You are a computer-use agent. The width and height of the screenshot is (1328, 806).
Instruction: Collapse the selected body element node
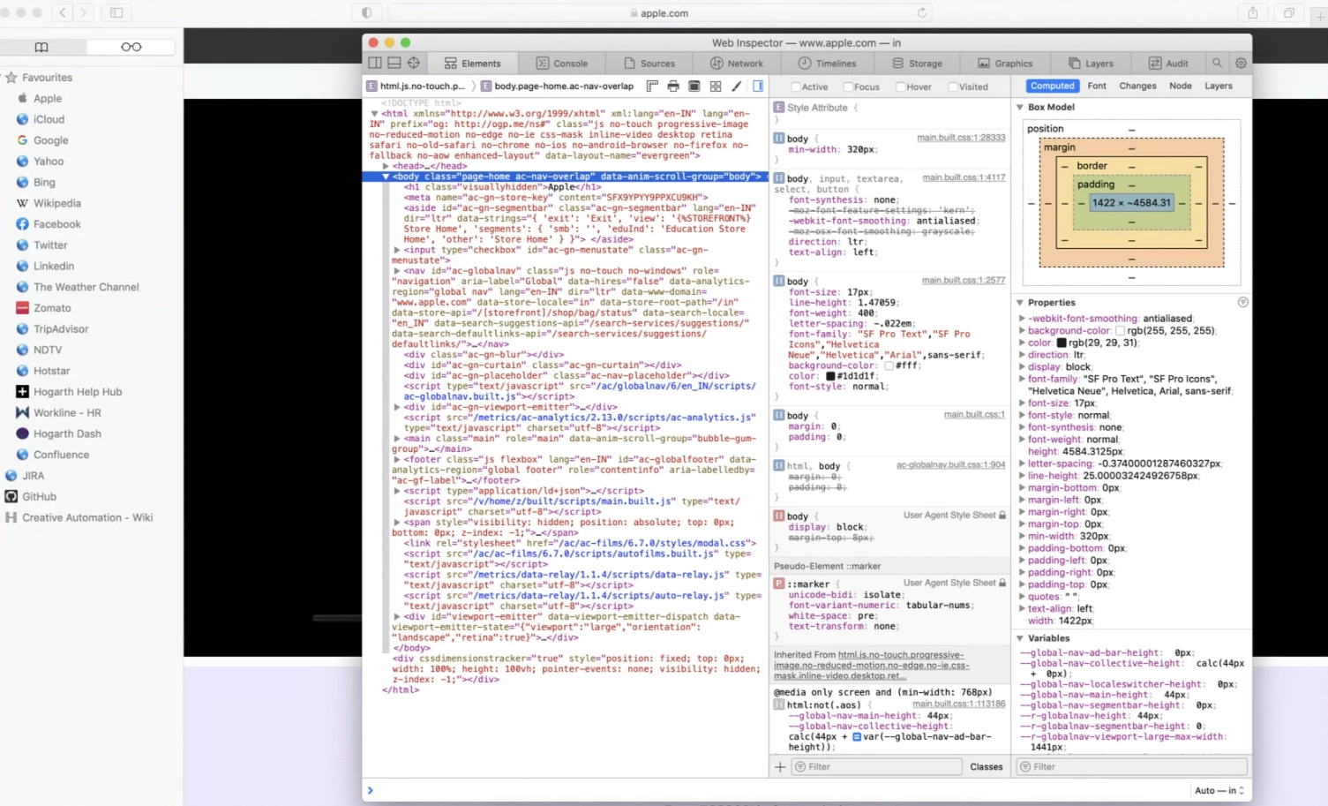pos(386,177)
